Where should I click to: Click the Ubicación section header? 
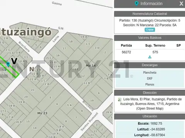(150, 116)
